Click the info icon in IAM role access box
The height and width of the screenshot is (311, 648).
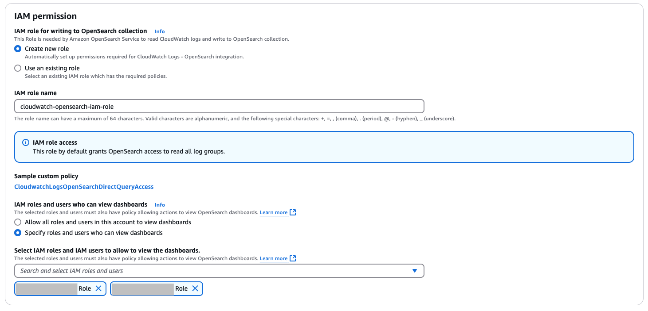(x=26, y=142)
